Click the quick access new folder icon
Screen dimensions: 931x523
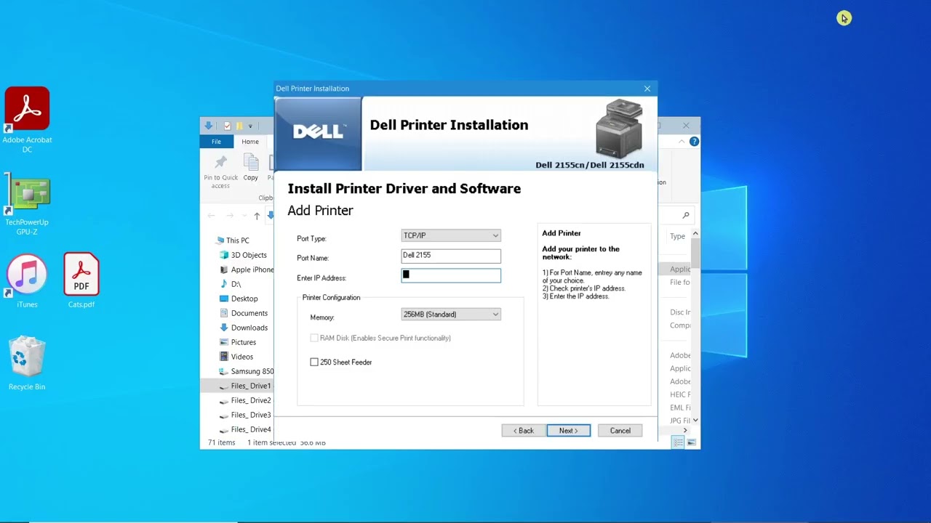tap(239, 126)
